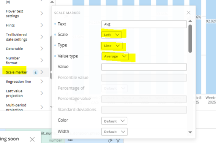Click the gender symbol icon in column header
This screenshot has width=216, height=143.
pyautogui.click(x=110, y=140)
